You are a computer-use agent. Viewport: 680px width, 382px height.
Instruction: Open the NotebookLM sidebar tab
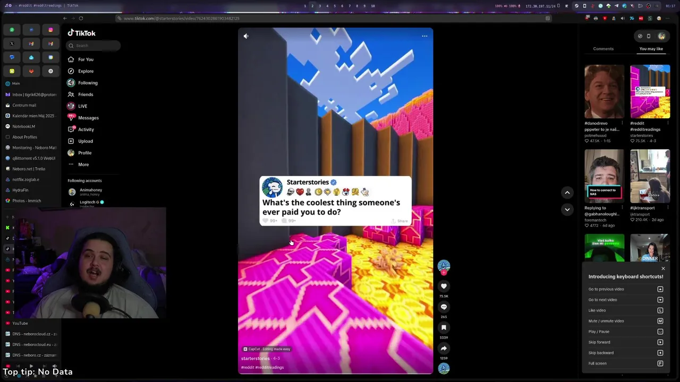[x=30, y=126]
